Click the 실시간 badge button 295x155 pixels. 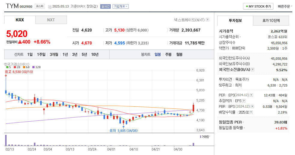(105, 6)
